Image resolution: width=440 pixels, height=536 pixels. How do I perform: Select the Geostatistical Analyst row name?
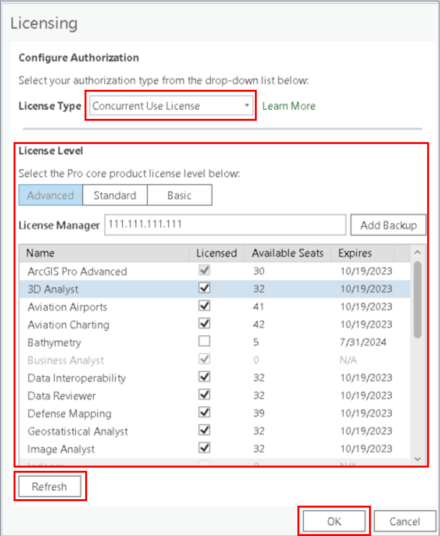(78, 431)
